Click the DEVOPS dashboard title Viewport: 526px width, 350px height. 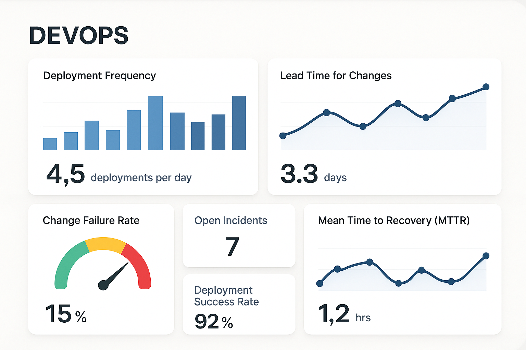(78, 35)
